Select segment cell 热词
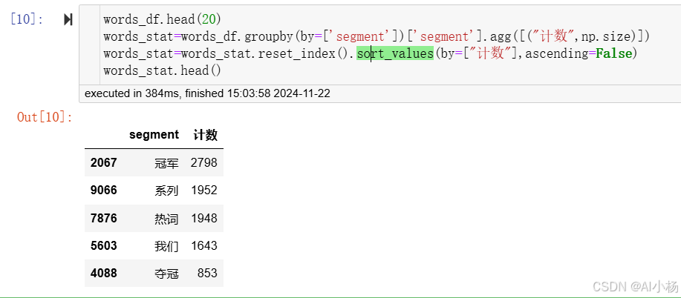This screenshot has width=681, height=298. [166, 218]
